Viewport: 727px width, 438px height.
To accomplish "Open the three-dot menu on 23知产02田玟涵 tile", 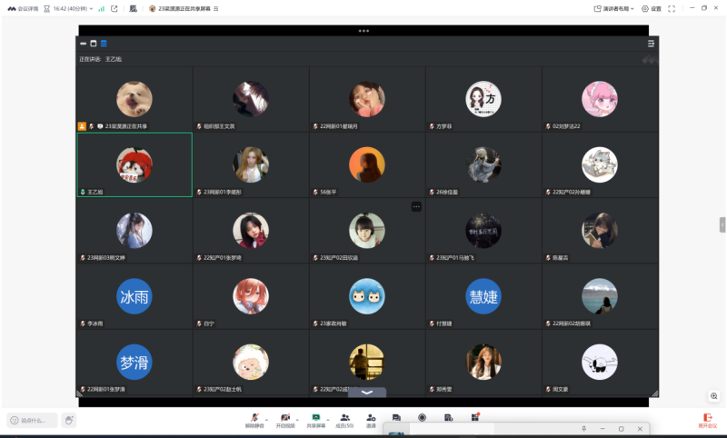I will click(x=416, y=207).
